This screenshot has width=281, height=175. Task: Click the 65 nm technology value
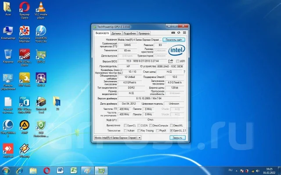click(127, 51)
